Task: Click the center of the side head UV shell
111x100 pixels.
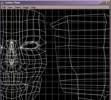Action: [x=83, y=55]
